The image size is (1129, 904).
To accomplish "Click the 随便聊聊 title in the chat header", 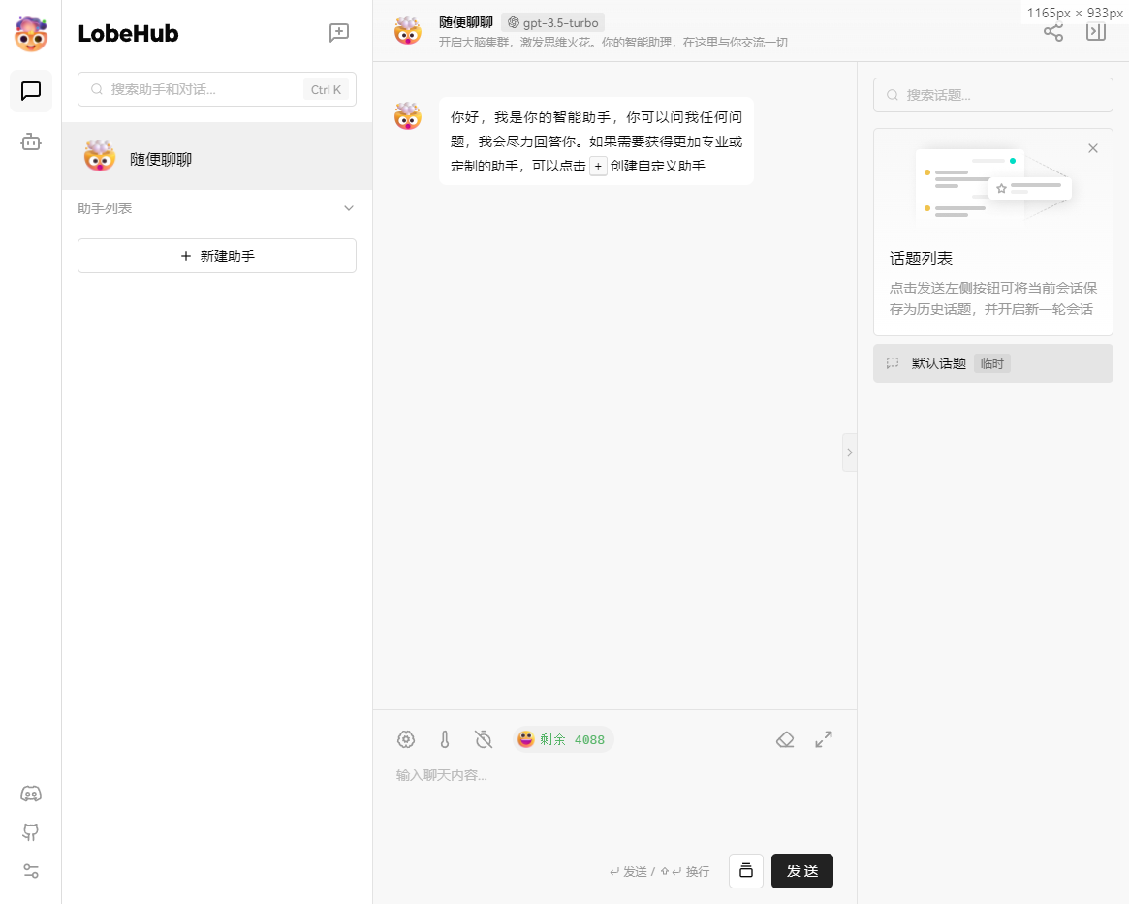I will [466, 23].
